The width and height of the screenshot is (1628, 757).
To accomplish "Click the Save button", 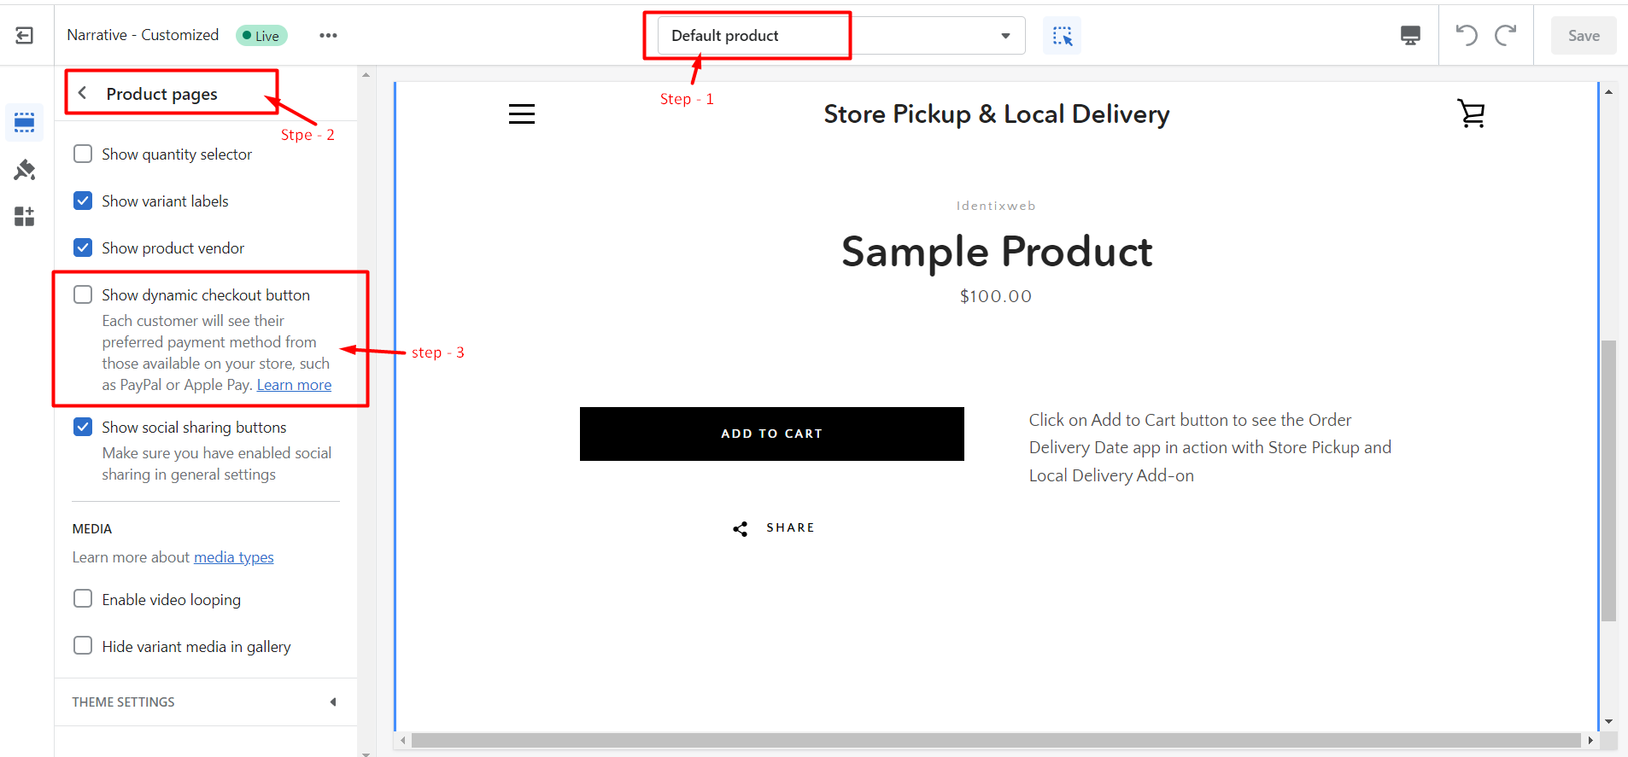I will pos(1584,36).
